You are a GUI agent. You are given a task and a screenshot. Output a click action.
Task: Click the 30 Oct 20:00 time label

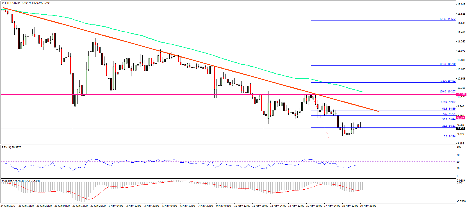pyautogui.click(x=98, y=206)
